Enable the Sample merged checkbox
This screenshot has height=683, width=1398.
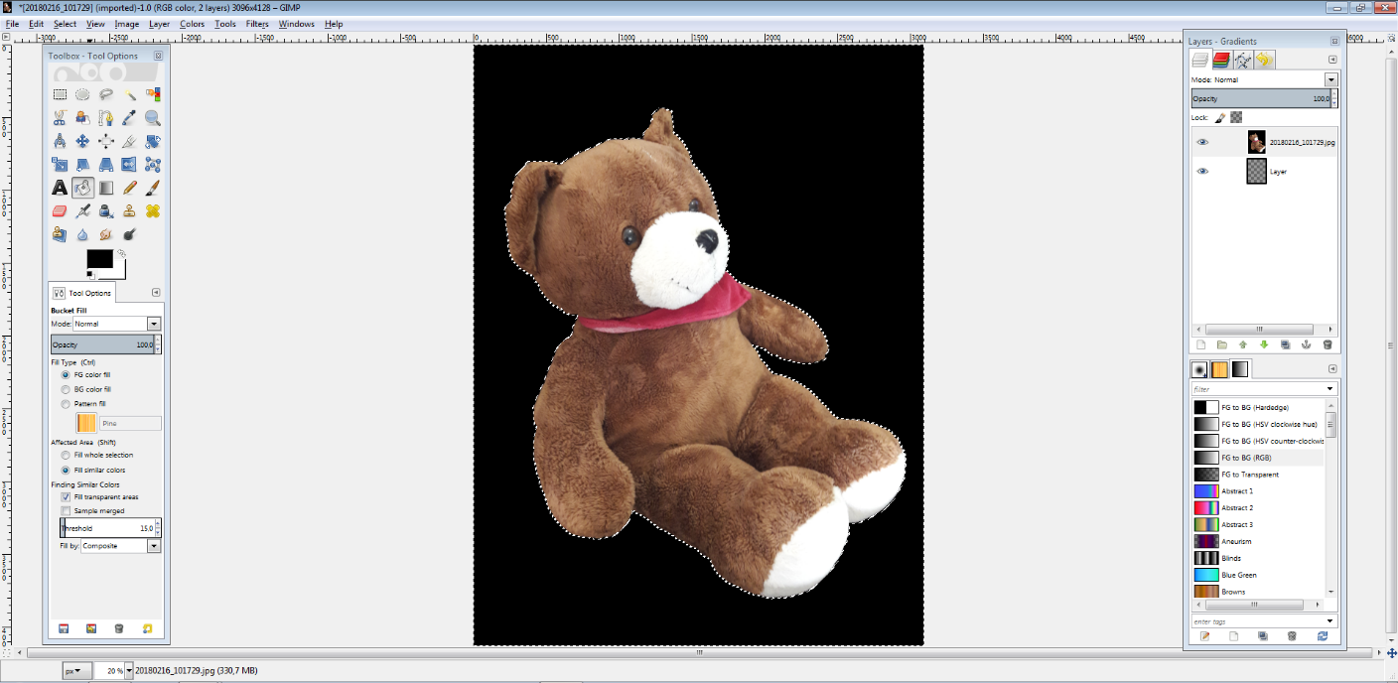point(66,510)
